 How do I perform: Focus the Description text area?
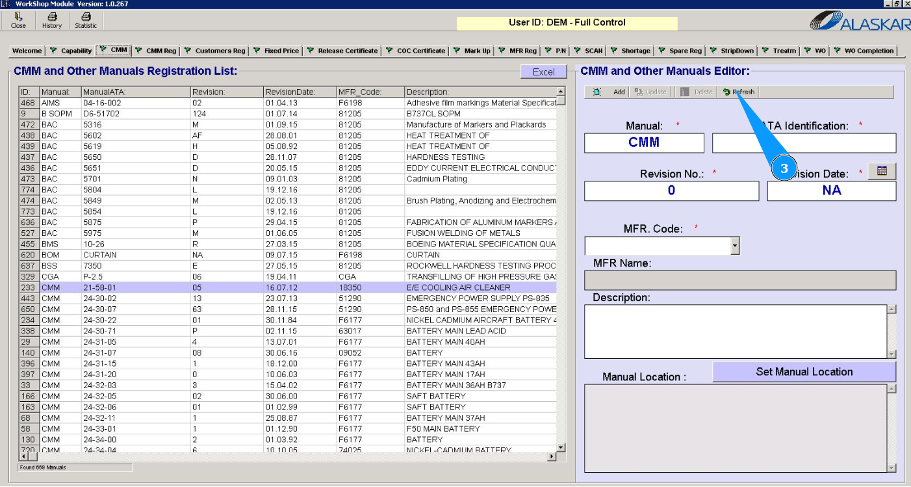pos(736,332)
